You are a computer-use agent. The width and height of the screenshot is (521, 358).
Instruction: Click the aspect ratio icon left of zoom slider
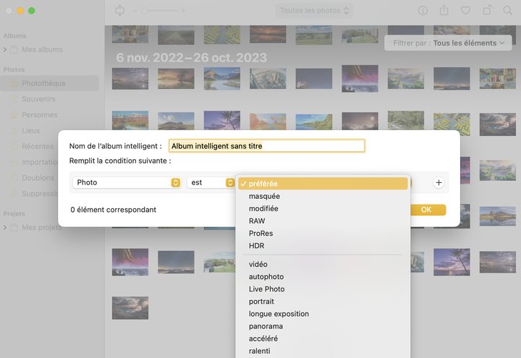(120, 11)
